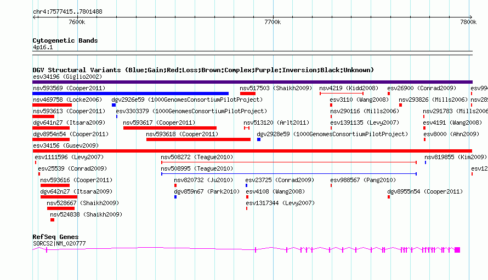The width and height of the screenshot is (488, 280).
Task: Click the nsv517503 (Shaikh2009) loss variant
Action: point(248,94)
